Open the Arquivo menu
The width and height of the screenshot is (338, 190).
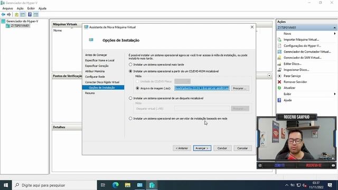point(7,8)
